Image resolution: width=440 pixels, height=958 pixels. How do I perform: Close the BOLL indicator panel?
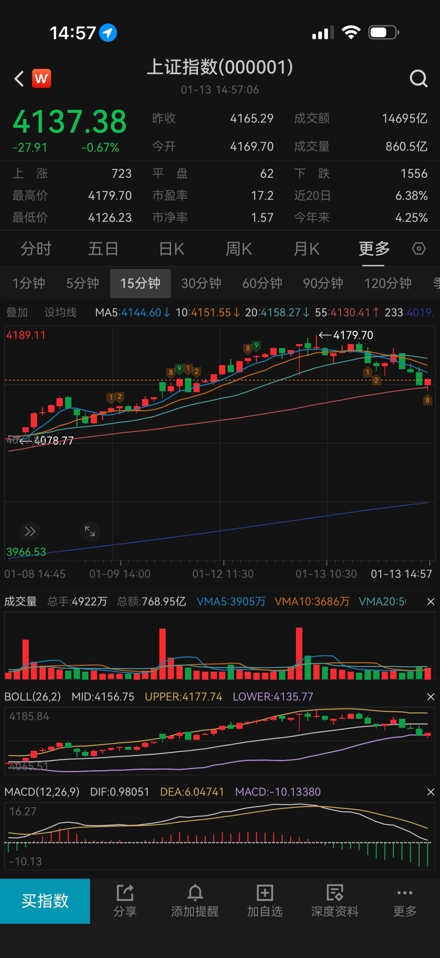[430, 697]
